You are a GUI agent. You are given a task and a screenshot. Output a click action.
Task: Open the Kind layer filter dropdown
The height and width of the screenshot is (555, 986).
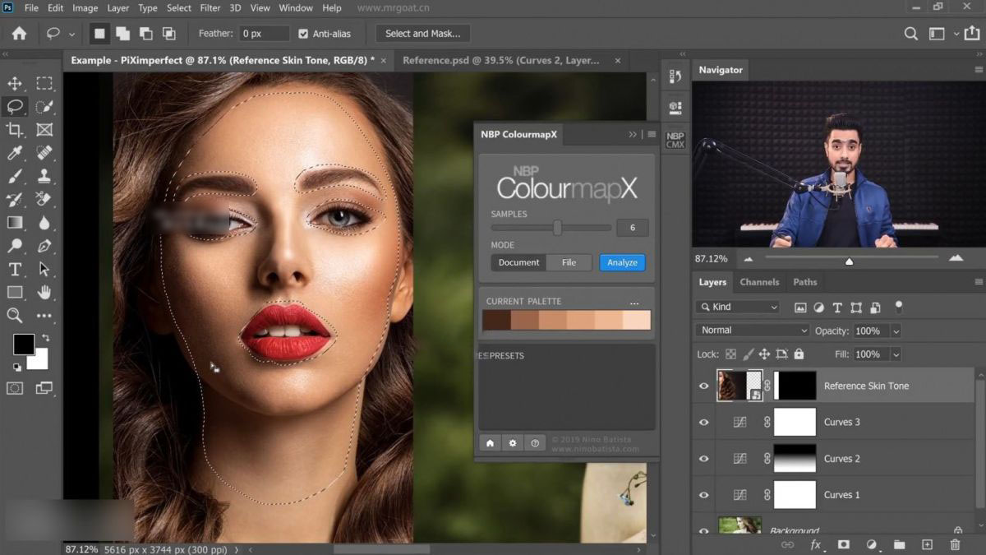738,307
